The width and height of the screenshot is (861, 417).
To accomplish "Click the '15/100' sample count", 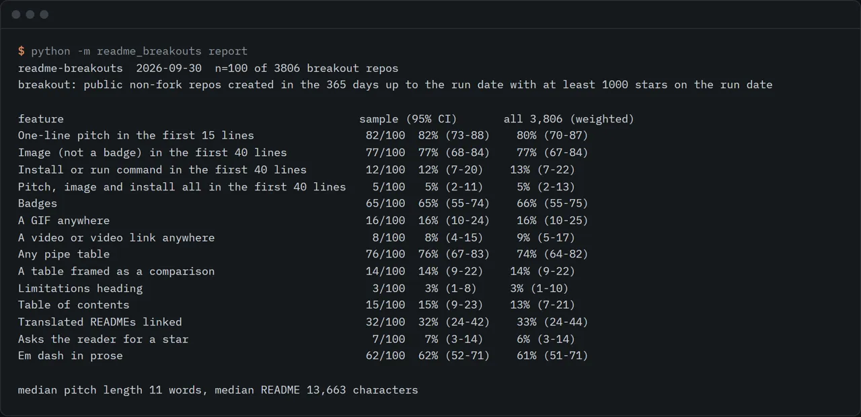I will (385, 305).
